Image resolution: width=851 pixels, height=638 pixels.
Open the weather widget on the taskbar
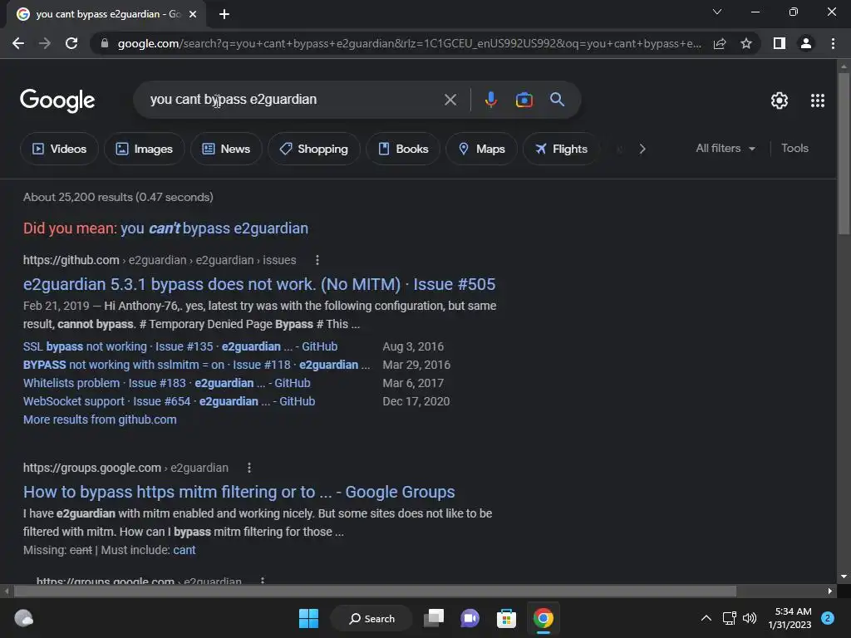(x=23, y=618)
